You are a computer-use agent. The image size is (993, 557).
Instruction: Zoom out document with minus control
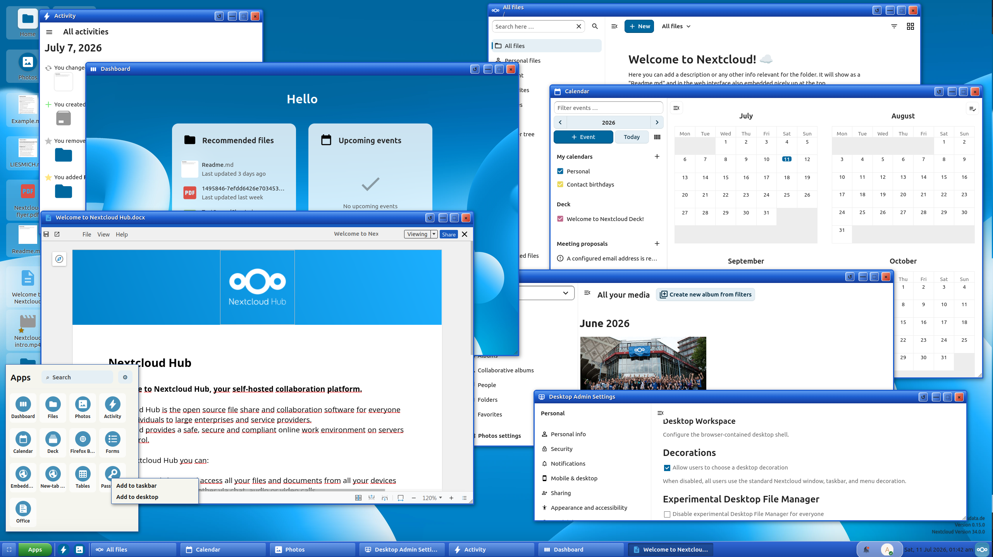(x=414, y=498)
